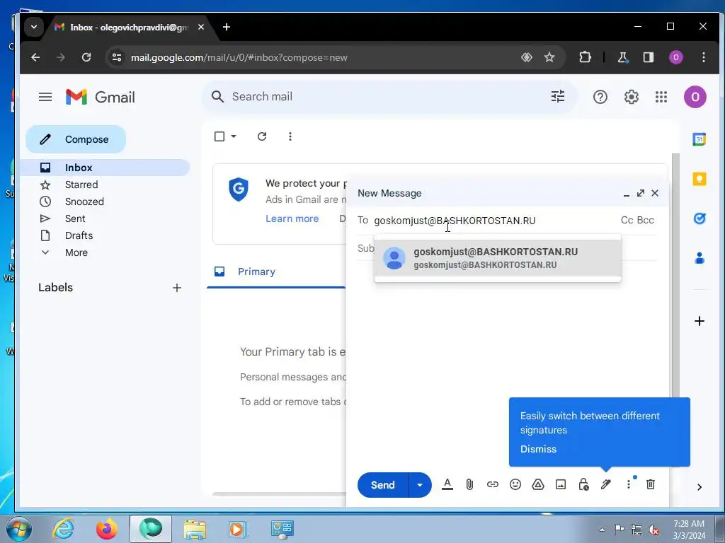
Task: Open Internet Explorer from taskbar
Action: [x=63, y=529]
